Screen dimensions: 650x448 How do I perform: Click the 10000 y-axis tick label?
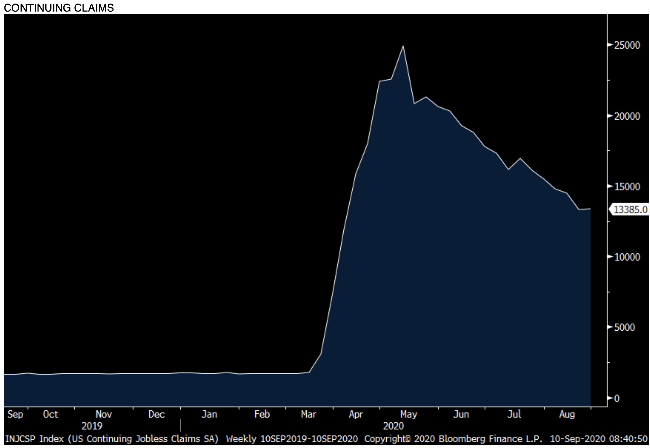click(x=627, y=257)
